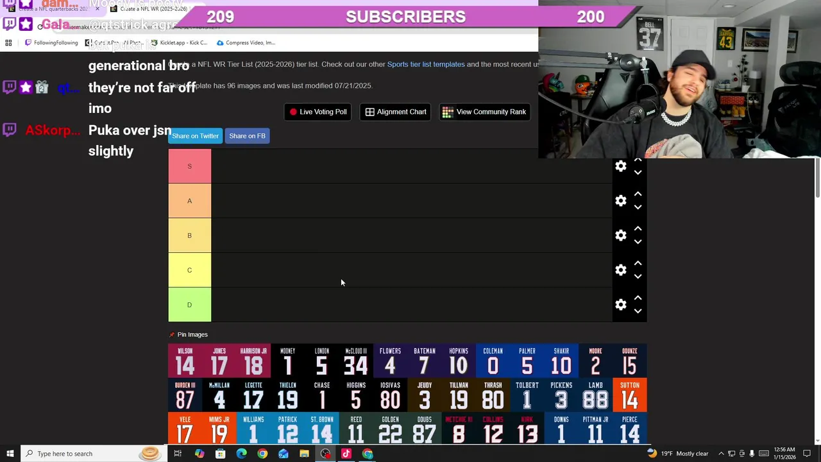
Task: Move C tier row up arrow
Action: [638, 263]
